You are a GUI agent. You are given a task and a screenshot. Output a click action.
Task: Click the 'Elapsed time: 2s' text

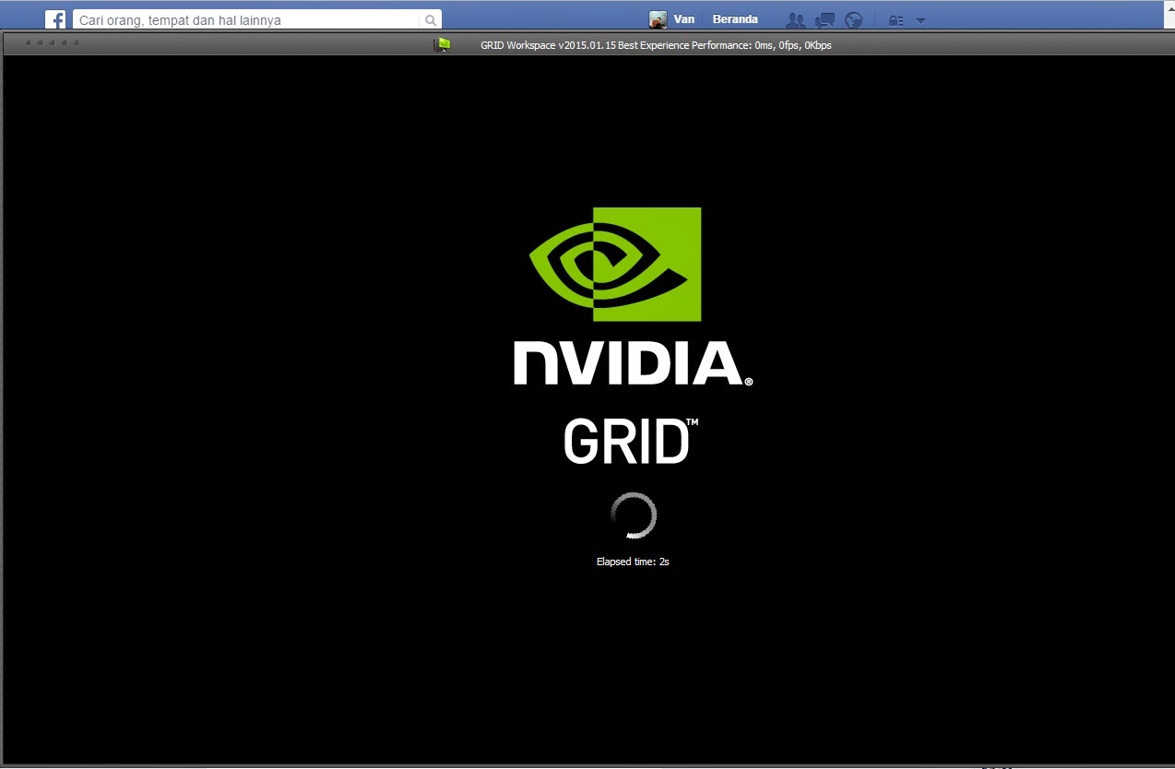tap(633, 561)
